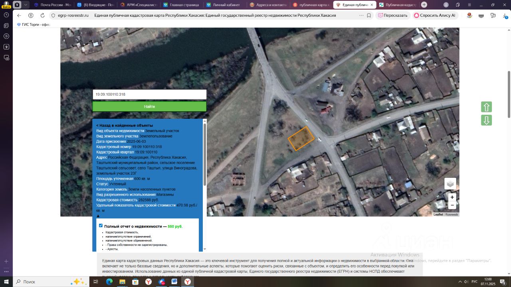The image size is (511, 287).
Task: Open the browser downloads icon
Action: pyautogui.click(x=505, y=16)
